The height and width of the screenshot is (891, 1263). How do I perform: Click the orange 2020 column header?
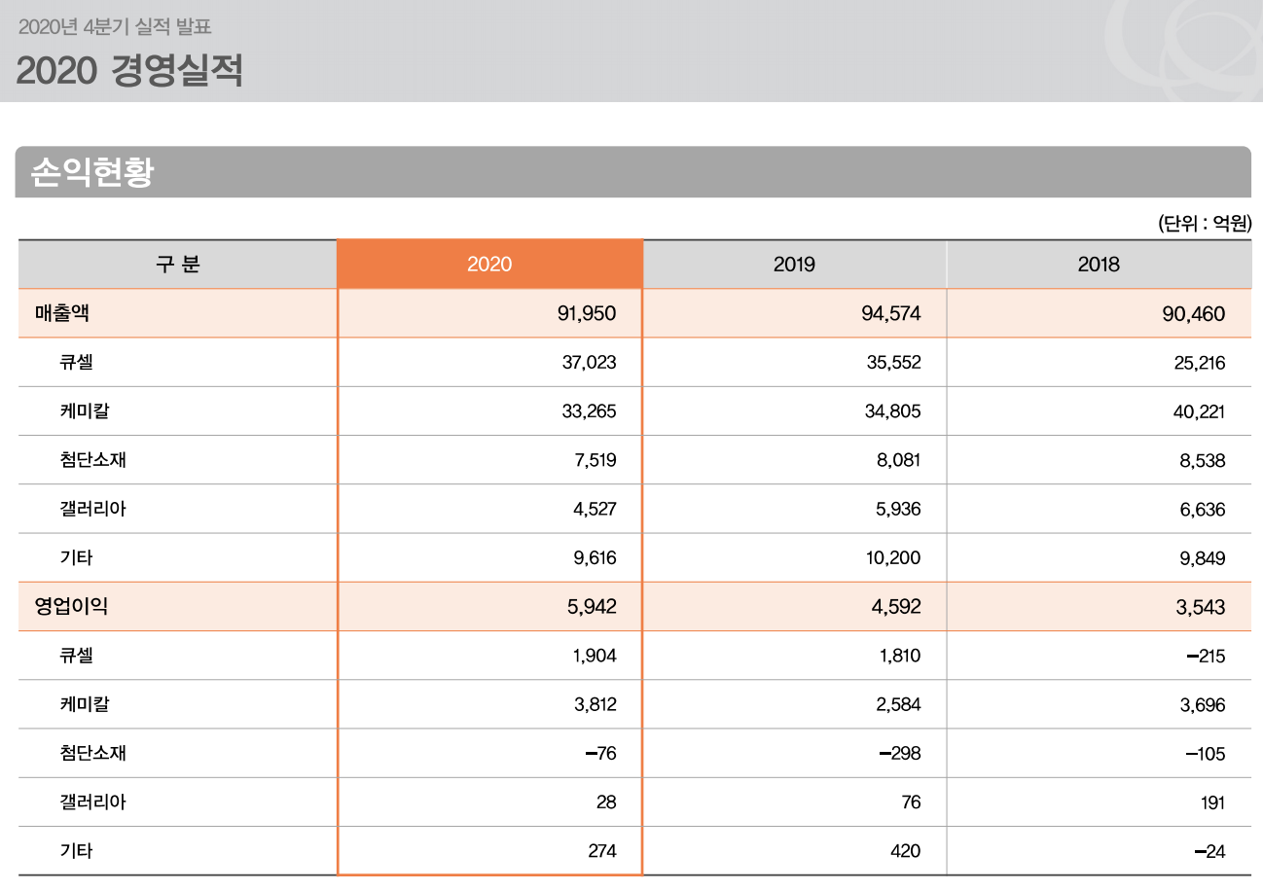coord(489,264)
